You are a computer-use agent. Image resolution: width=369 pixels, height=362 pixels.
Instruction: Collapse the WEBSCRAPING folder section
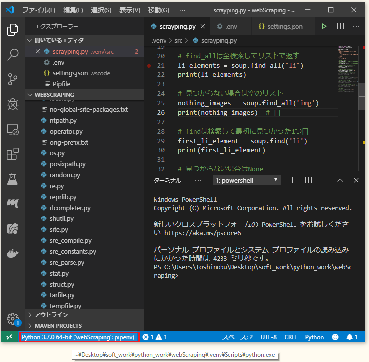[x=84, y=95]
